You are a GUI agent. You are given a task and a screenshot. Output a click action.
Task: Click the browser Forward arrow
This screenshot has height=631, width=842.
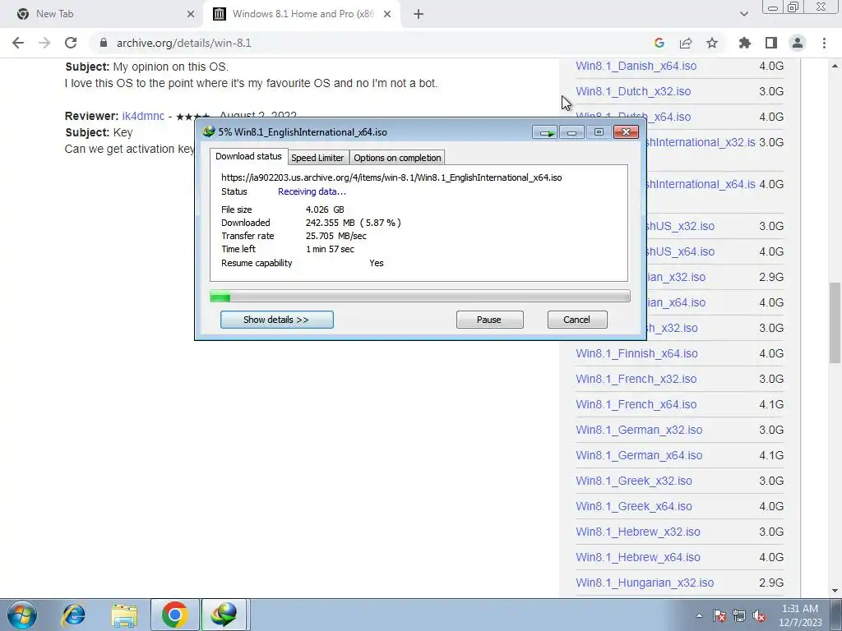44,43
